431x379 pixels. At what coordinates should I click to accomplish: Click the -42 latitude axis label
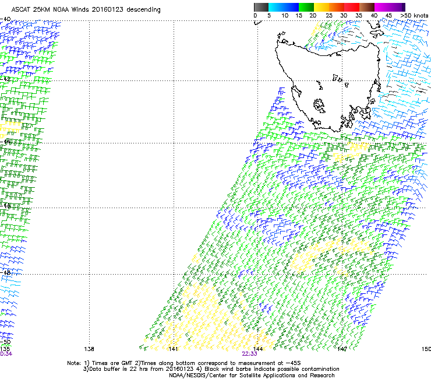pyautogui.click(x=5, y=79)
